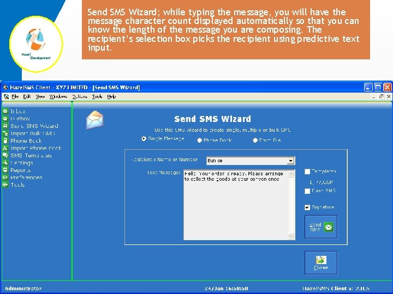Expand the recipient name dropdown arrow

tap(290, 161)
